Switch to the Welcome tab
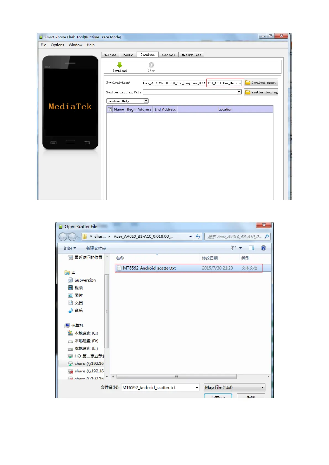The image size is (329, 465). click(x=110, y=55)
